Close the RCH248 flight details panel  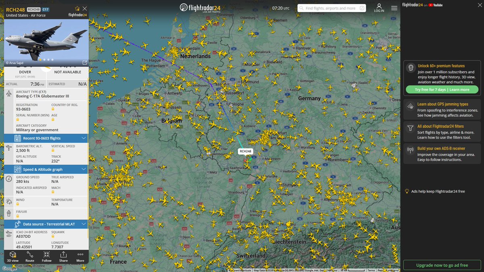point(84,8)
